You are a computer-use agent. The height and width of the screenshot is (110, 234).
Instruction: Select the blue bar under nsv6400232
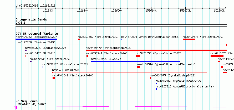pos(36,39)
